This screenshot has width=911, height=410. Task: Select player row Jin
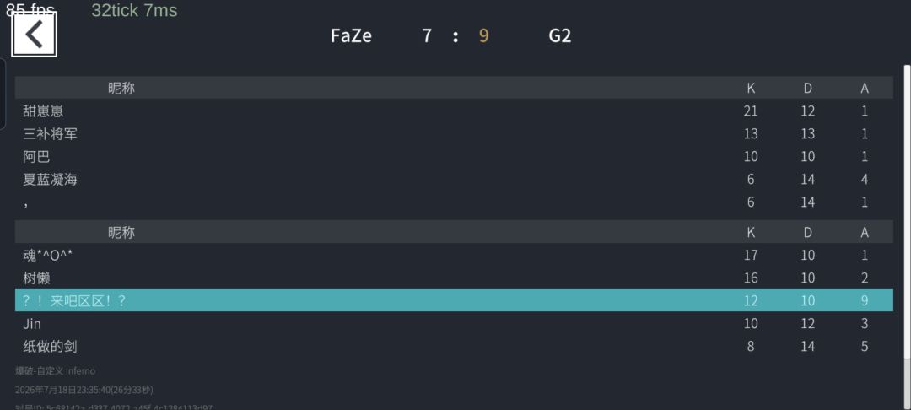click(454, 323)
